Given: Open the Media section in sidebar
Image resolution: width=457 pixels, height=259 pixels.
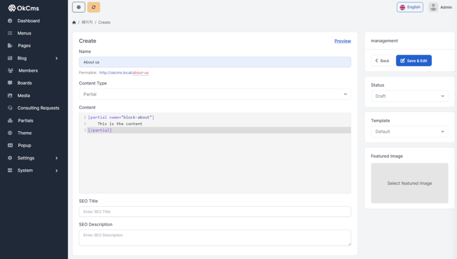Looking at the screenshot, I should (x=24, y=96).
